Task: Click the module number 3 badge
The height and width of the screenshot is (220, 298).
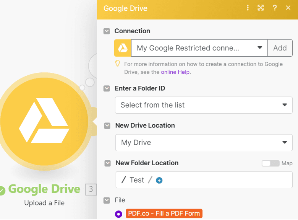Action: [91, 189]
